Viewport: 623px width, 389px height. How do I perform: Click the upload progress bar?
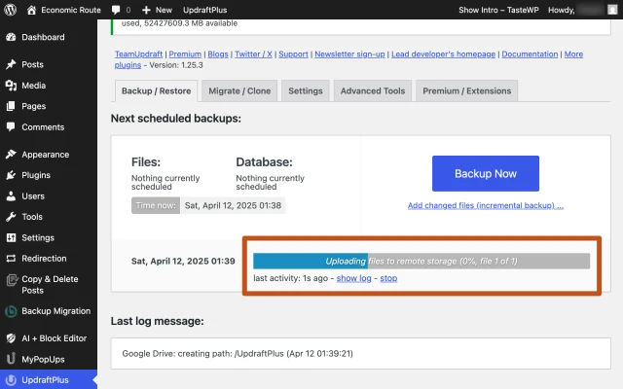click(421, 261)
